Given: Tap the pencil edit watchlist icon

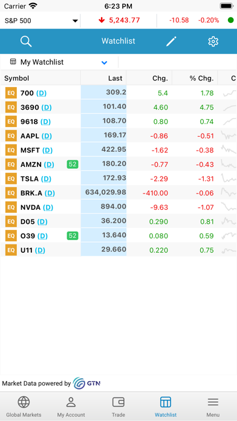Looking at the screenshot, I should [171, 41].
